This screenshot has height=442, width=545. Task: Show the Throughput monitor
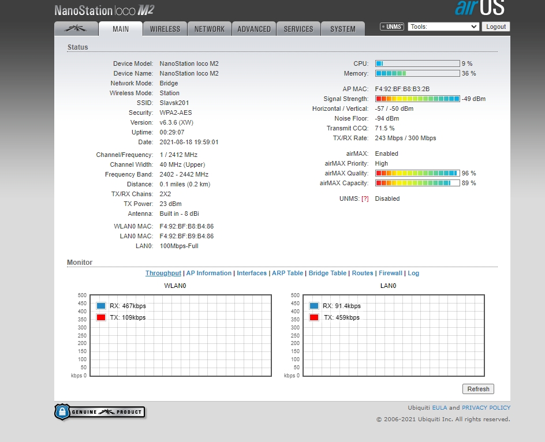tap(163, 273)
